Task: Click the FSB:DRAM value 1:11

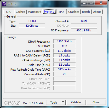Action: coord(65,46)
